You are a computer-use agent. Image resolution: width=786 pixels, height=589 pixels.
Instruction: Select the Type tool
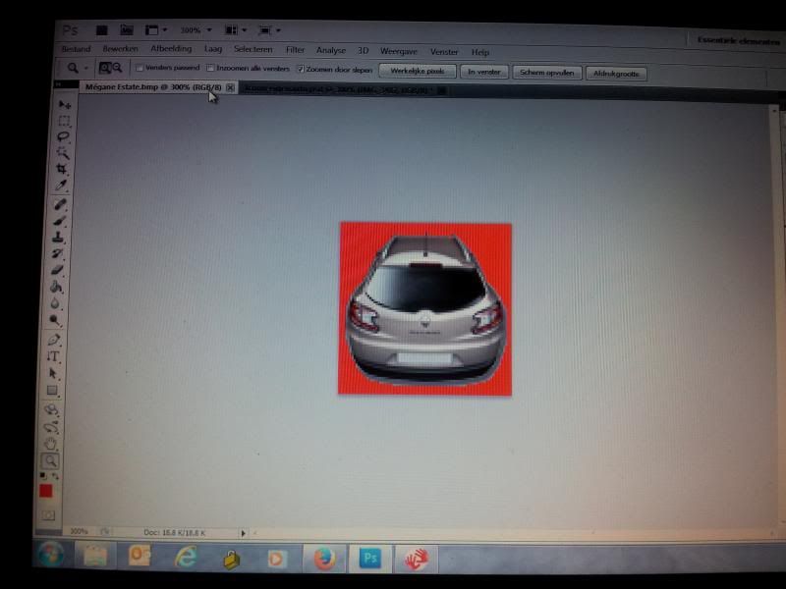(x=53, y=356)
